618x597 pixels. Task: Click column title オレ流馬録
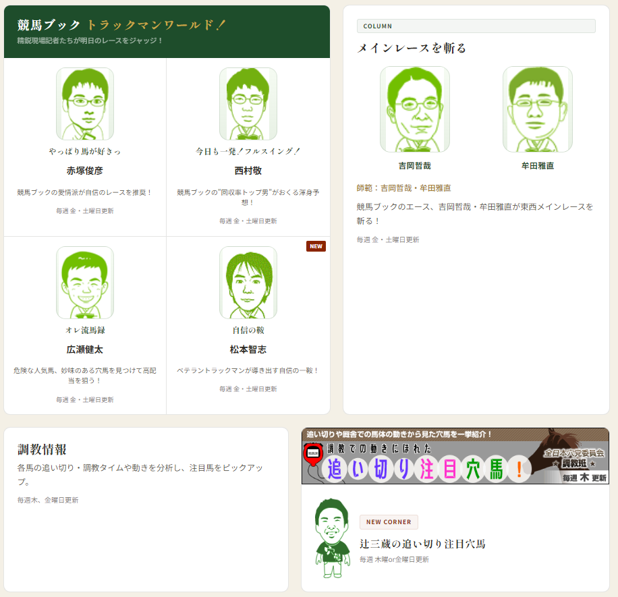(x=85, y=331)
